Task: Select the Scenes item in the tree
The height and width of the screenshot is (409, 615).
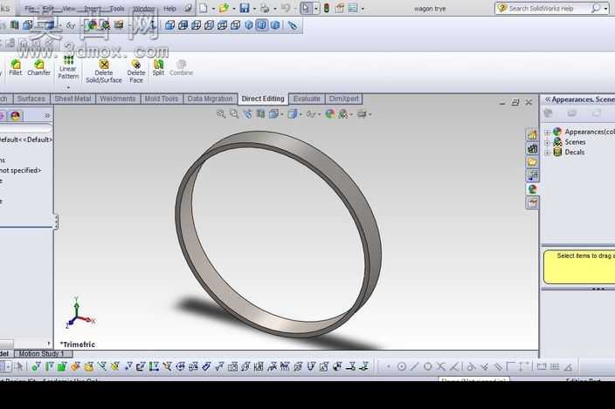Action: pyautogui.click(x=575, y=142)
